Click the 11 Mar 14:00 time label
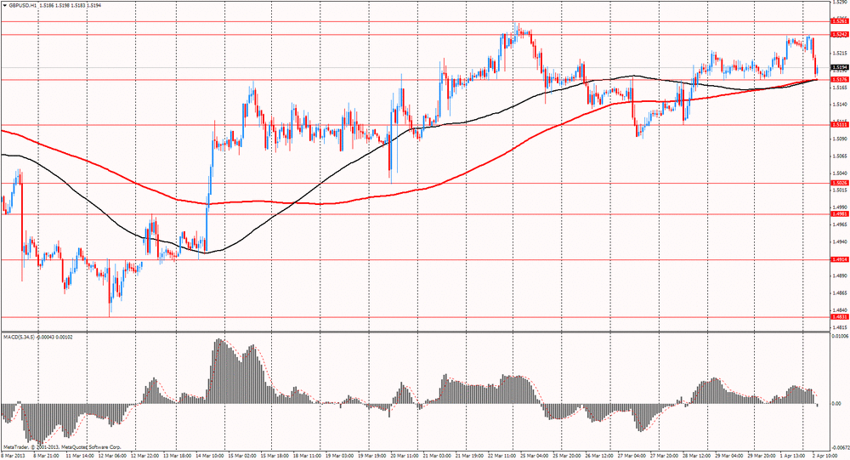Screen dimensions: 850x460 pyautogui.click(x=79, y=456)
